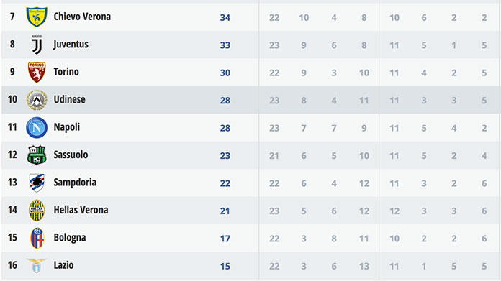
Task: Click the Lazio eagle logo
Action: [x=37, y=266]
